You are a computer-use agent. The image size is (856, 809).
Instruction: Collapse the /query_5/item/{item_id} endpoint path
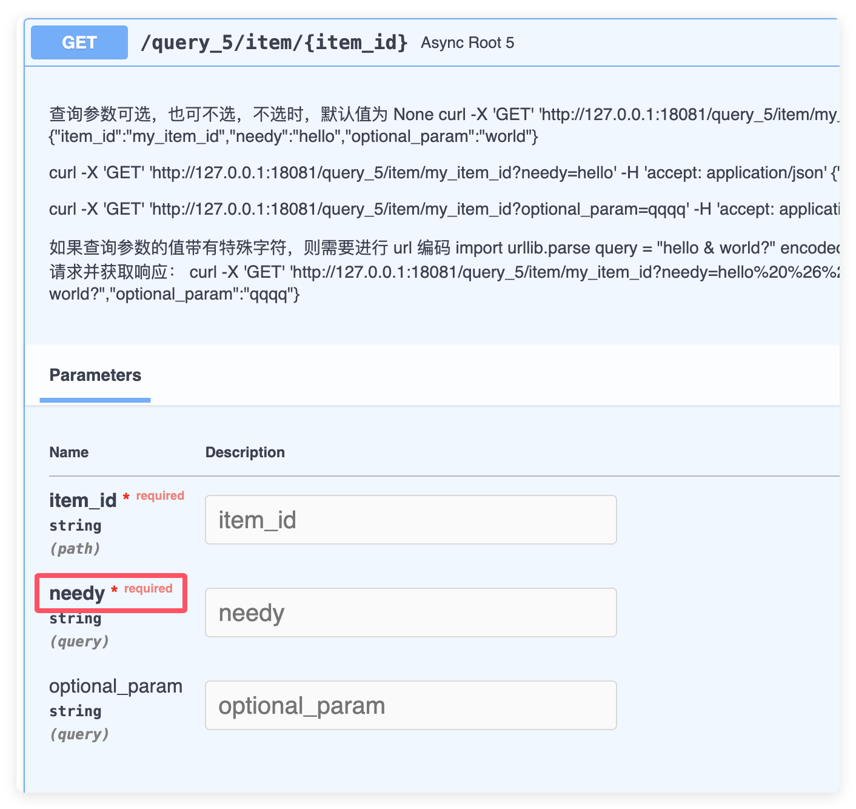pyautogui.click(x=273, y=42)
